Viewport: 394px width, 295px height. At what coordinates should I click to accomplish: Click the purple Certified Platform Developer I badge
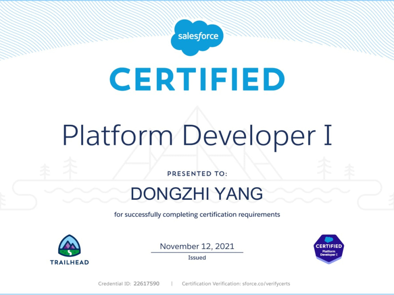click(329, 249)
